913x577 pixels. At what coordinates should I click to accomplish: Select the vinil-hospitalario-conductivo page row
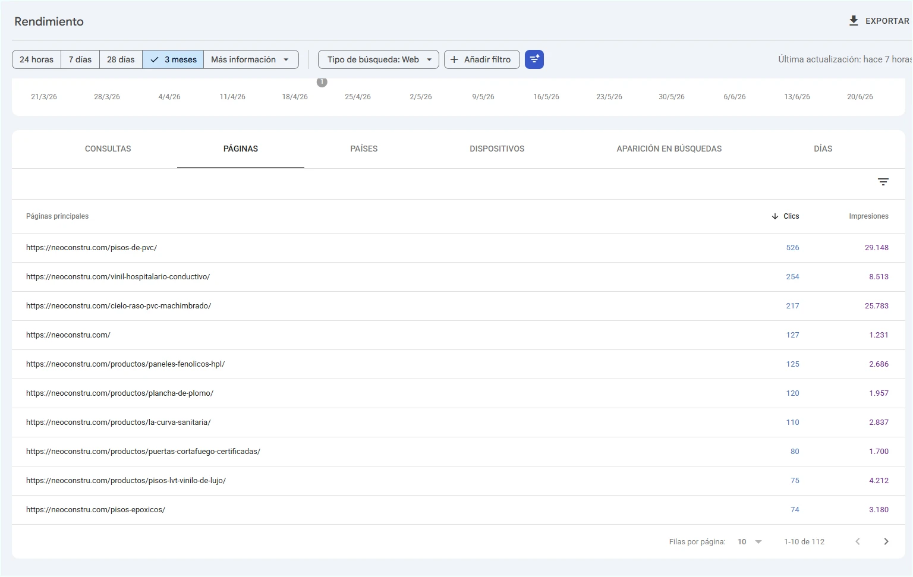coord(458,277)
